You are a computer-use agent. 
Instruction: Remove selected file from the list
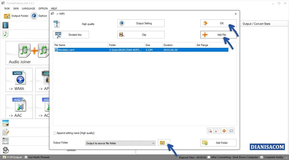point(210,131)
